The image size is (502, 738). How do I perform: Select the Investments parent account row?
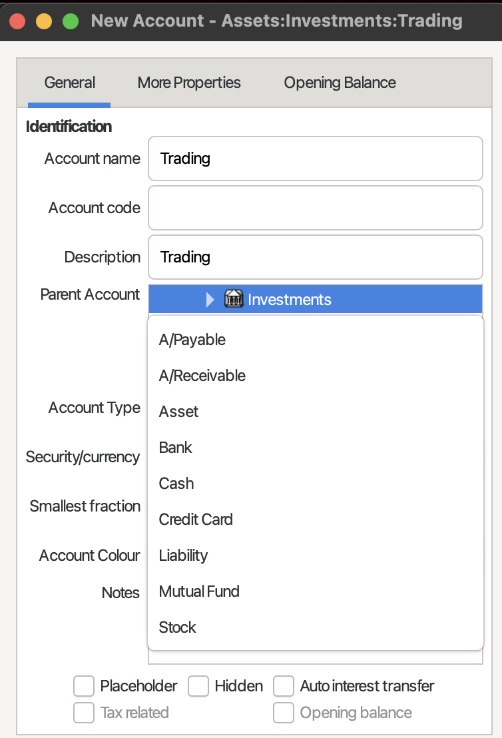point(316,299)
